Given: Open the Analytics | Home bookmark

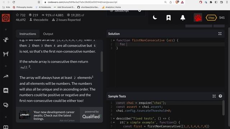Looking at the screenshot, I should pyautogui.click(x=111, y=7).
